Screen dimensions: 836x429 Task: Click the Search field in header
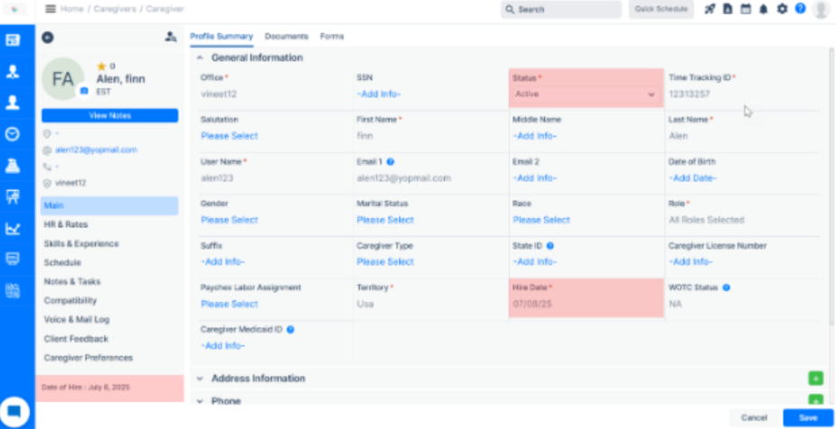tap(561, 9)
